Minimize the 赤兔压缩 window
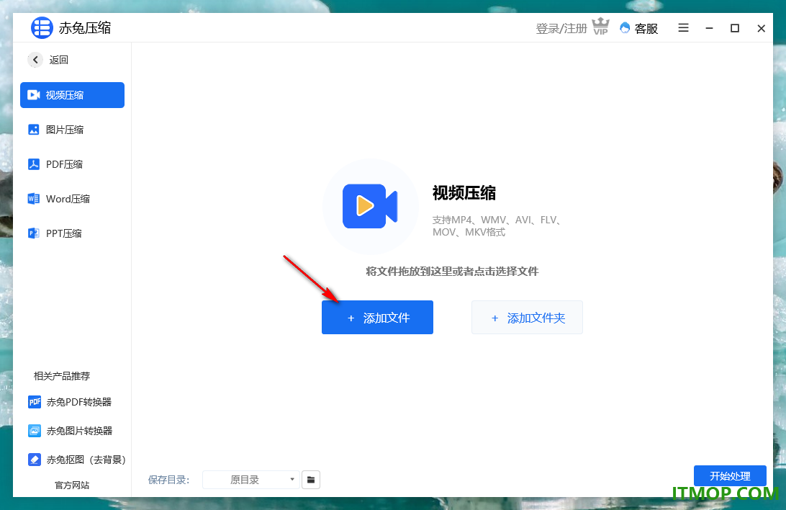786x510 pixels. [709, 29]
